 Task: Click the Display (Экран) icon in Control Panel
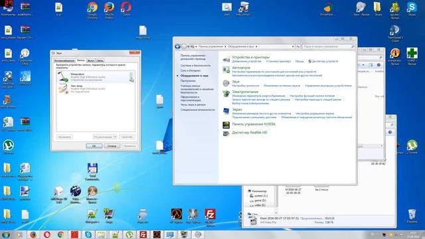(x=226, y=112)
